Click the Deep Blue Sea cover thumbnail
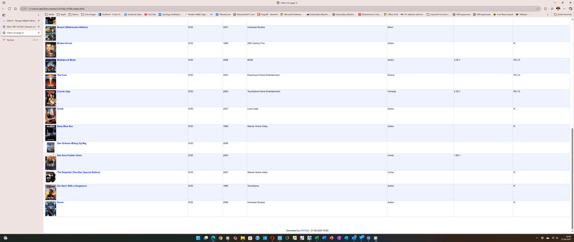This screenshot has height=242, width=574. click(x=50, y=133)
